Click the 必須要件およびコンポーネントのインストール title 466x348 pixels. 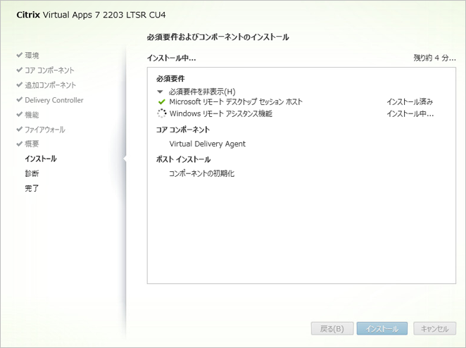[x=218, y=37]
